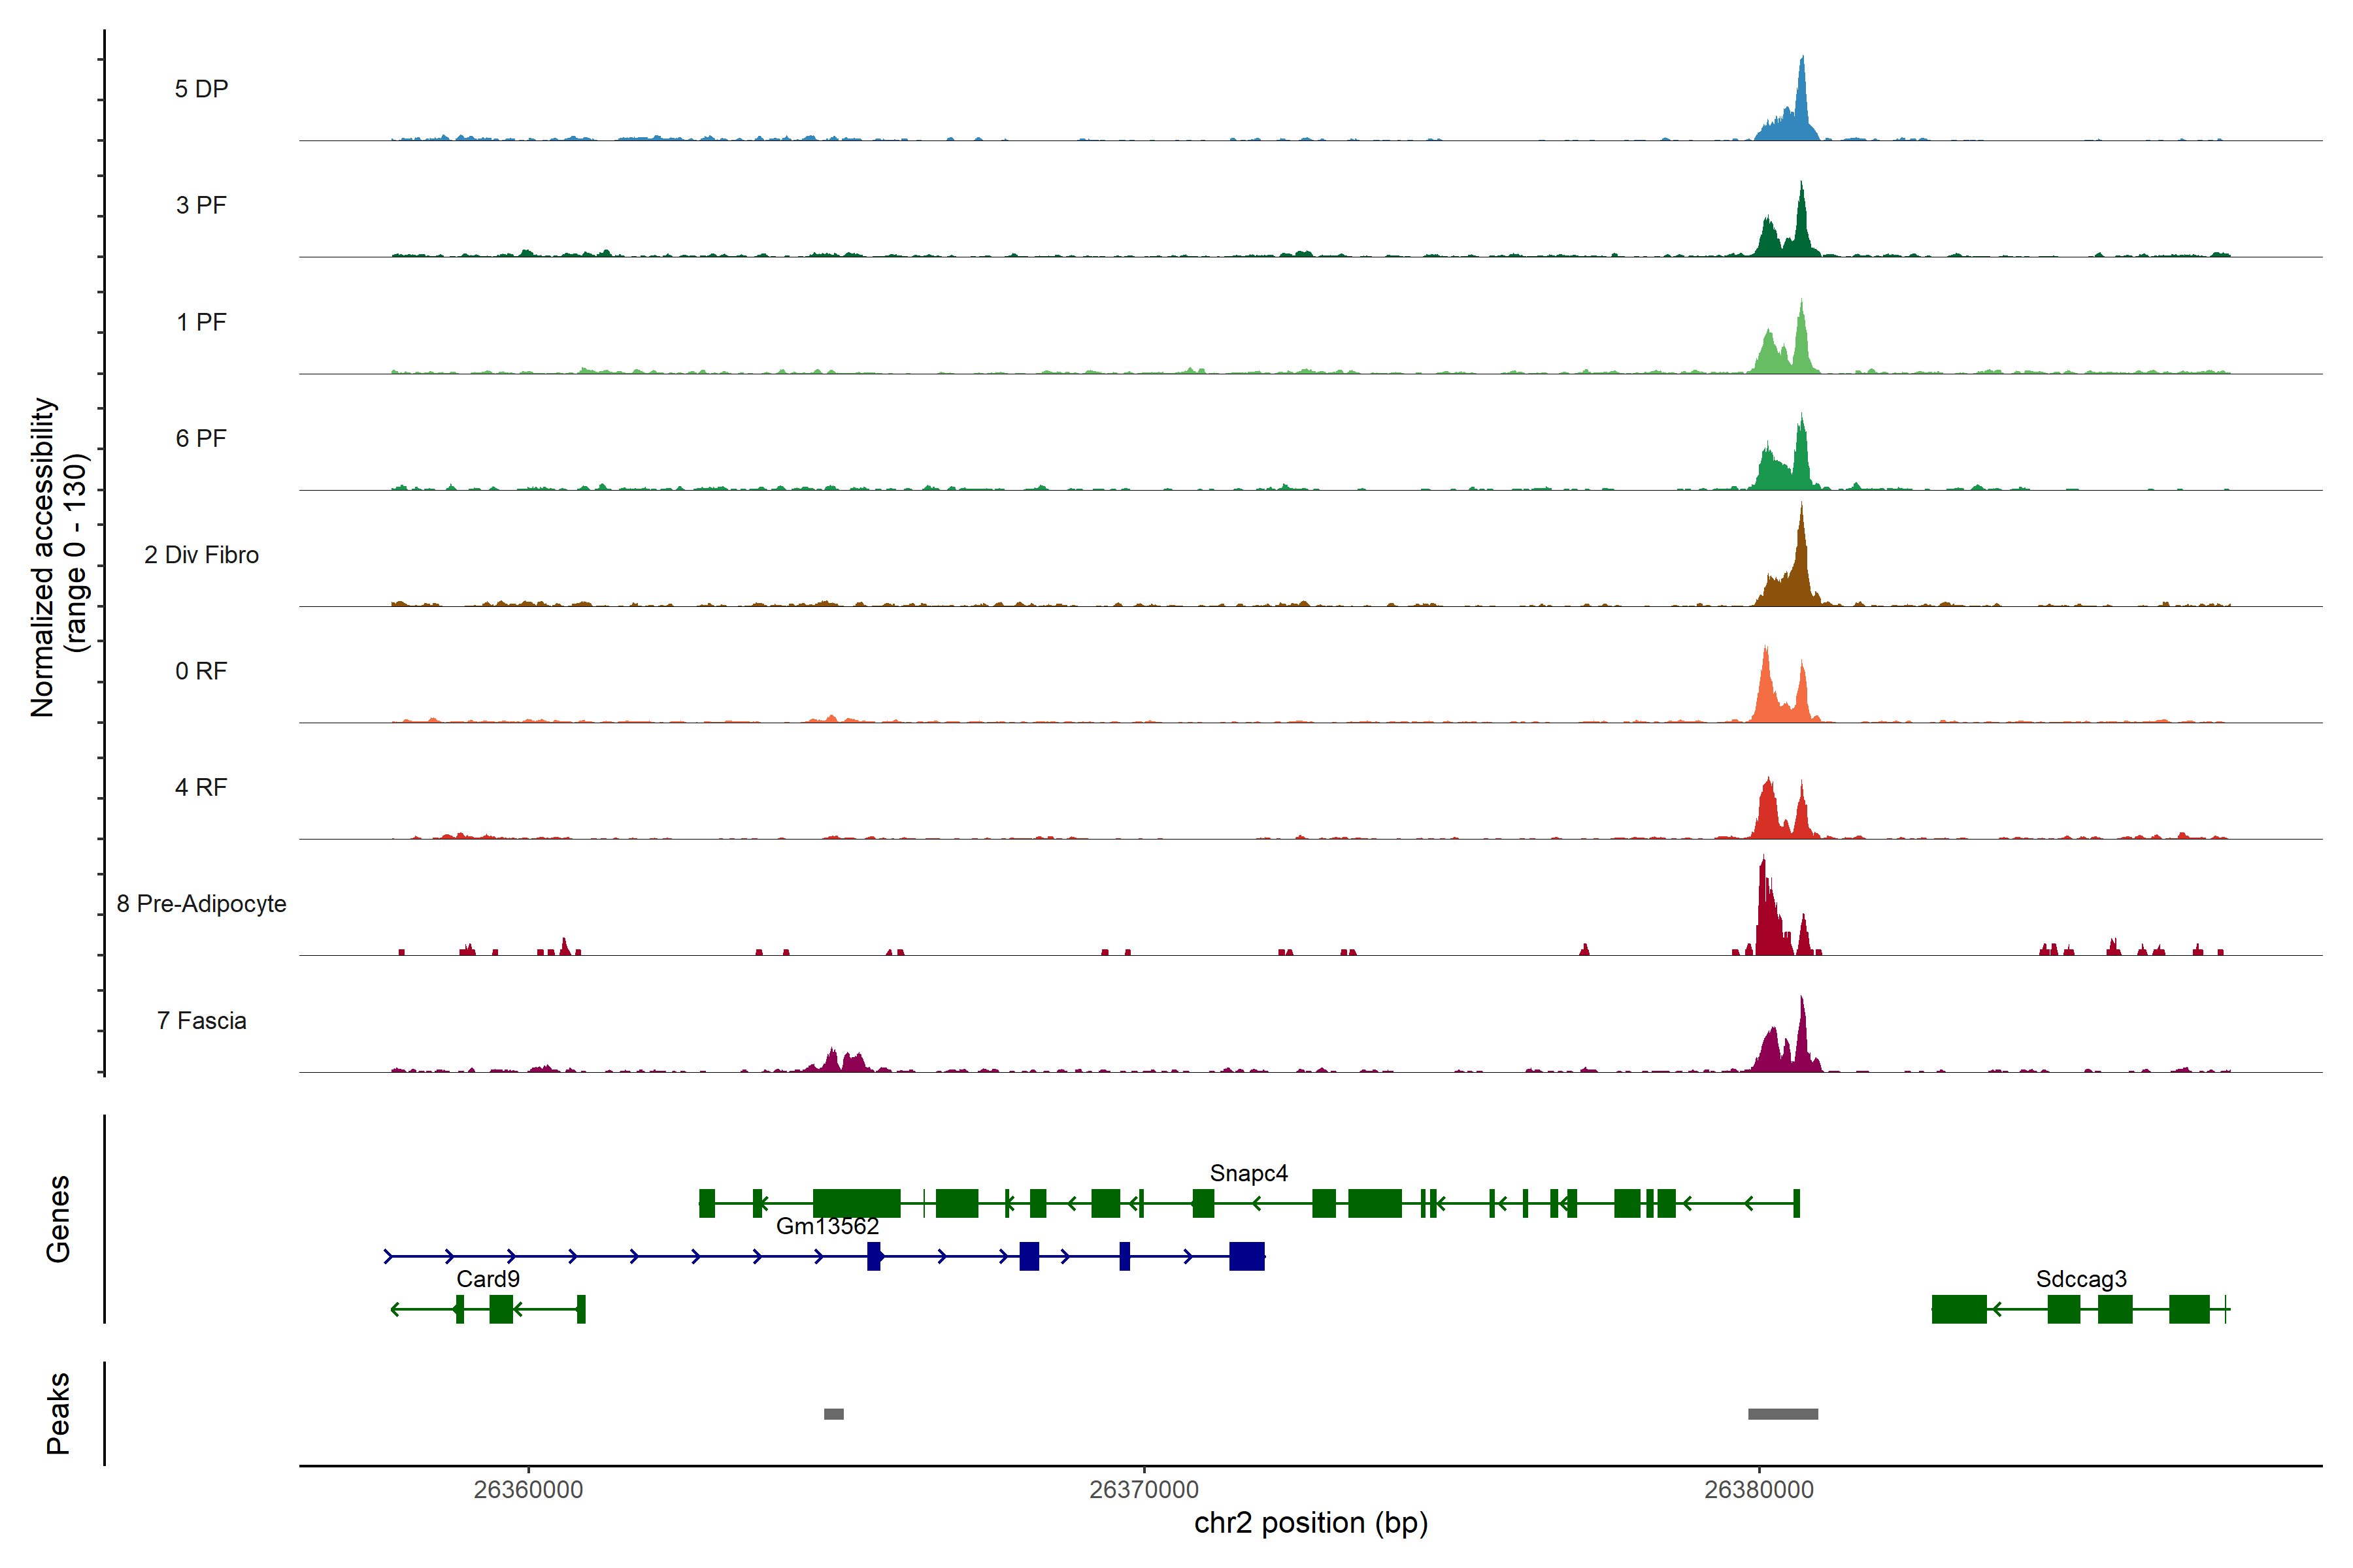This screenshot has width=2353, height=1568.
Task: Click the 8 Pre-Adipocyte track label
Action: click(x=201, y=904)
